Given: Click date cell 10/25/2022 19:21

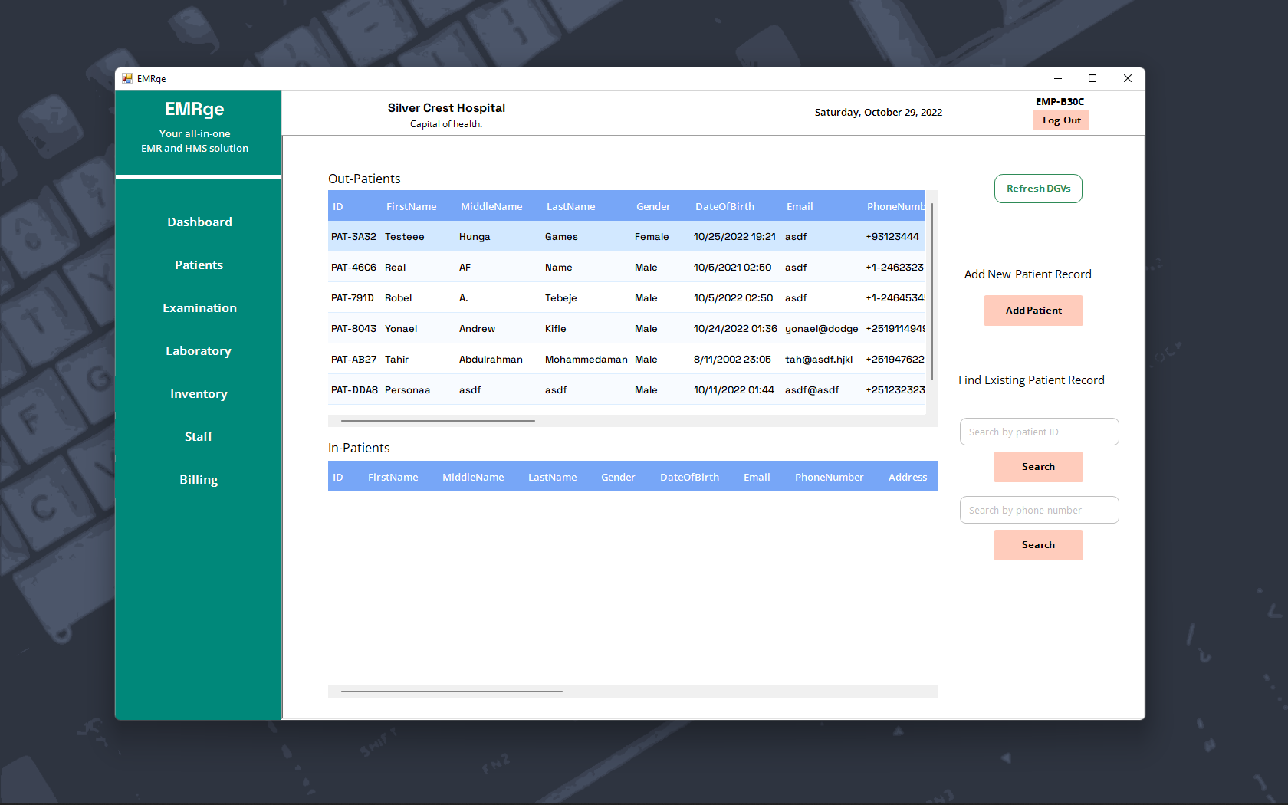Looking at the screenshot, I should (x=734, y=237).
